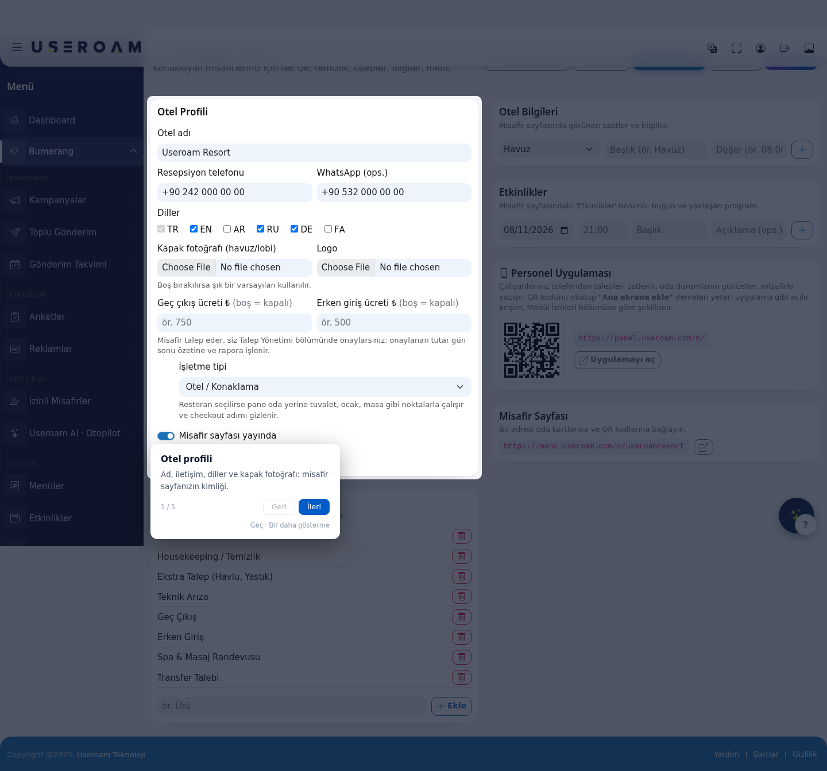Check the AR language checkbox

coord(227,229)
